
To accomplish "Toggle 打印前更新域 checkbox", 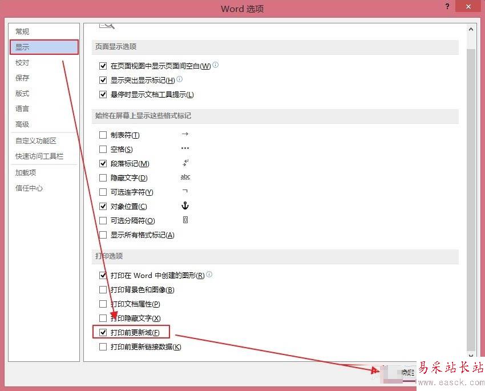I will coord(103,332).
